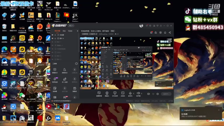Open the Epic Games Launcher desktop icon
The width and height of the screenshot is (224, 126).
tap(31, 74)
